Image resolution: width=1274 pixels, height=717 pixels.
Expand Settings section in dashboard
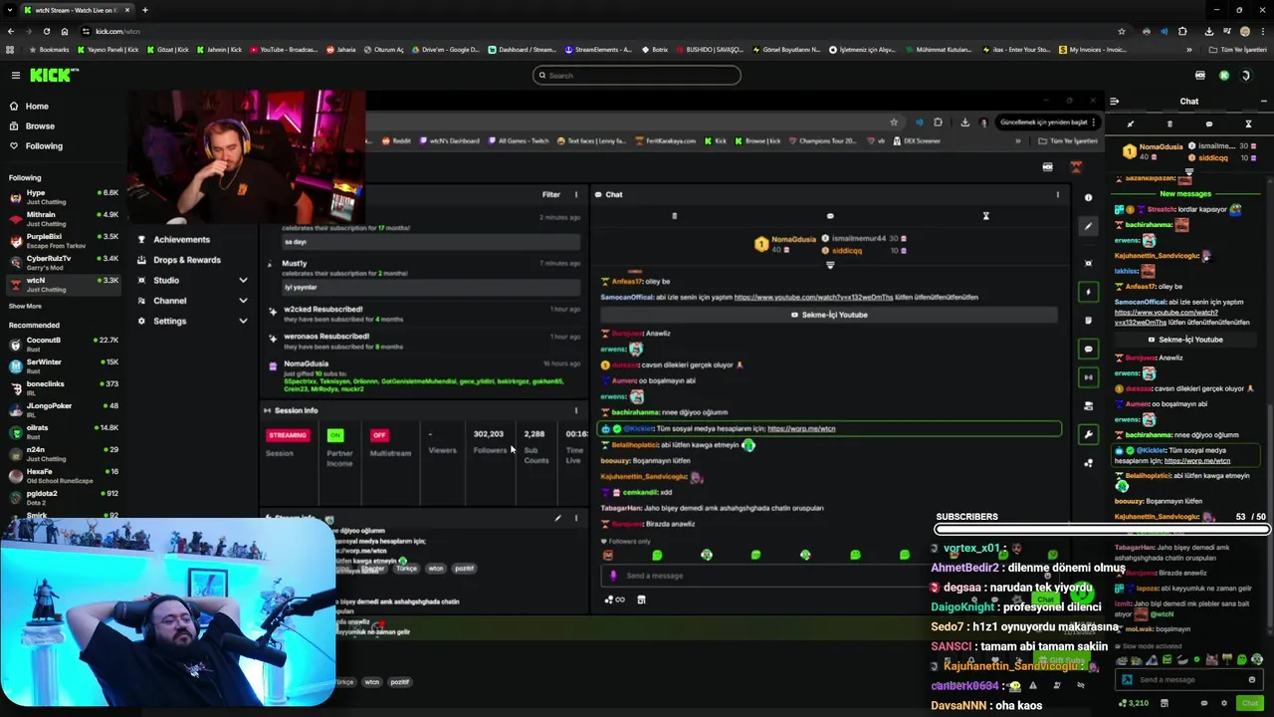(193, 322)
